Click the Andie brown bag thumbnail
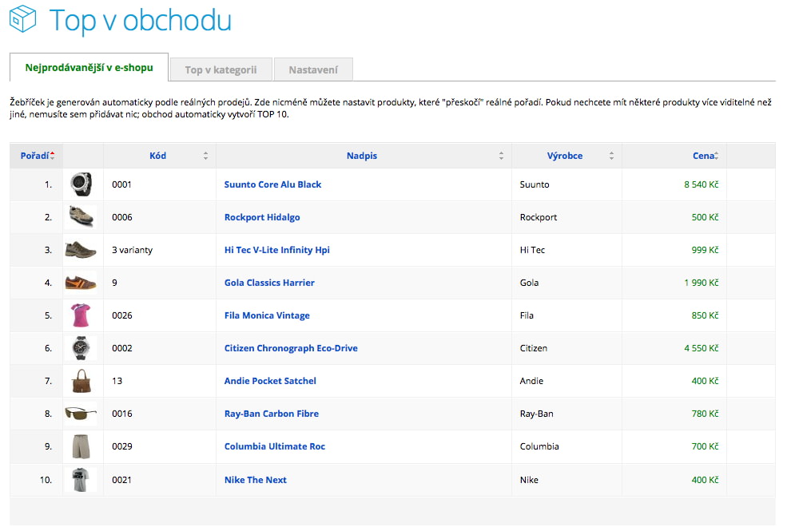The image size is (787, 527). point(81,381)
